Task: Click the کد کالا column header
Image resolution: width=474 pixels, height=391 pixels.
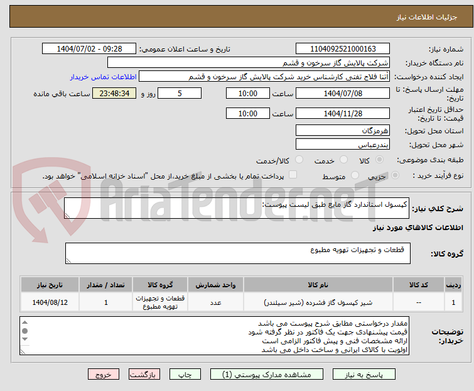Action: click(x=418, y=285)
